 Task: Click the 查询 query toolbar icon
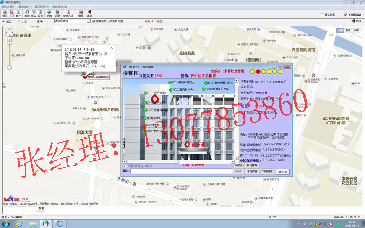(27, 14)
